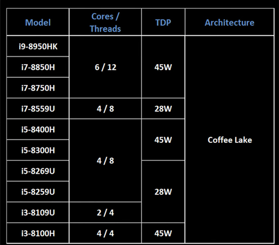Select the i7-8850H model cell
This screenshot has width=279, height=245.
[38, 67]
